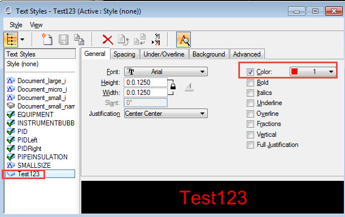Enable the Underline checkbox
This screenshot has height=217, width=345.
tap(250, 103)
